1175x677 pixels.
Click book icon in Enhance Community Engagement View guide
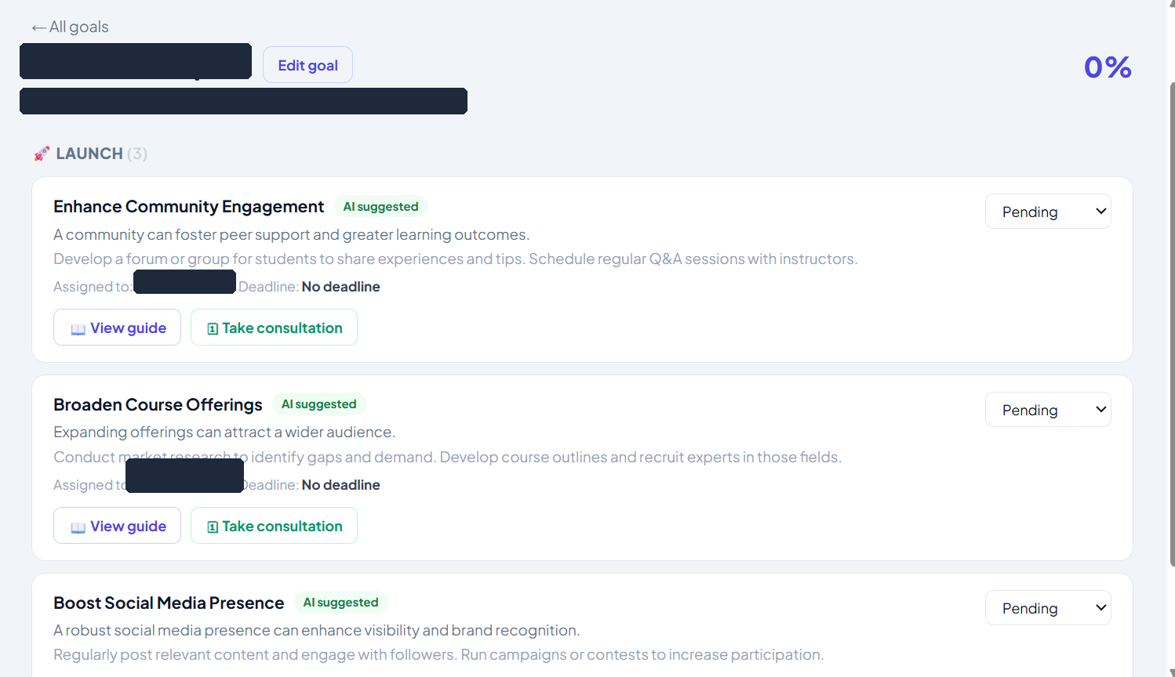(78, 329)
